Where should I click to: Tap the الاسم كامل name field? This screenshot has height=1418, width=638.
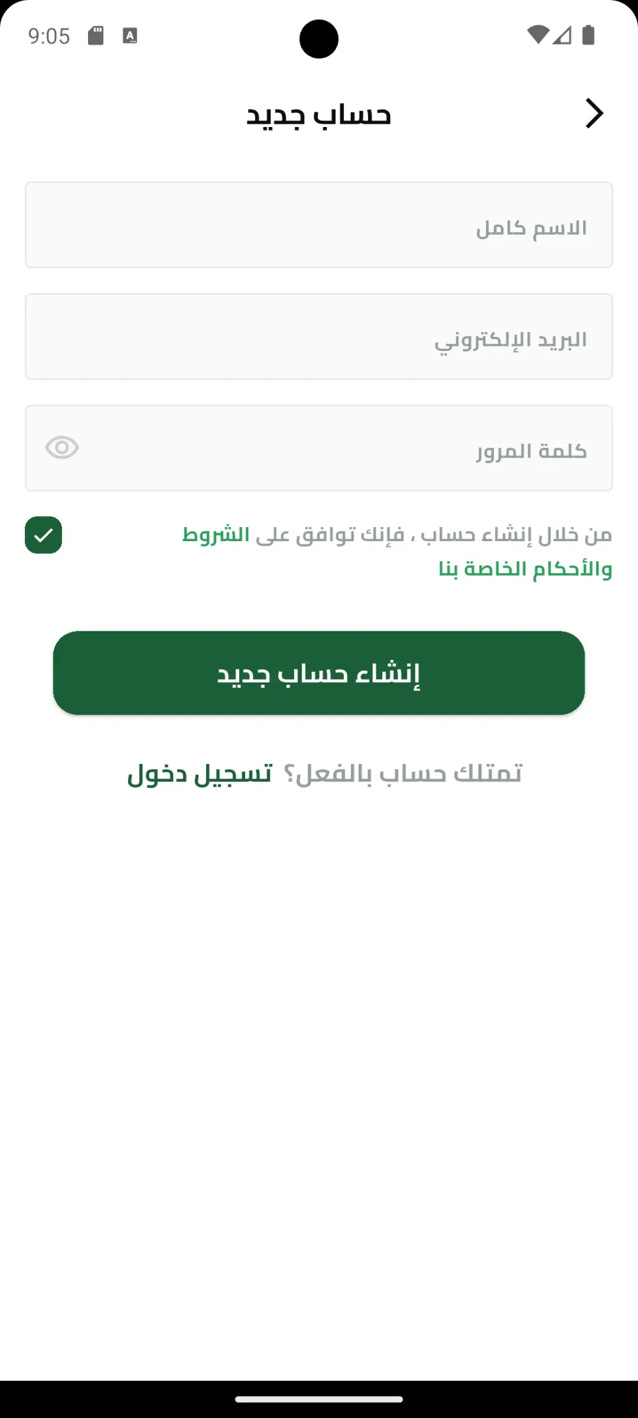(319, 225)
